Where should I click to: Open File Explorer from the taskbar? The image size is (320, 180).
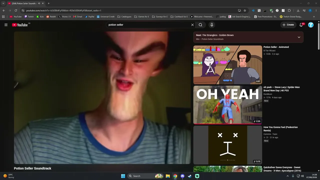point(168,176)
